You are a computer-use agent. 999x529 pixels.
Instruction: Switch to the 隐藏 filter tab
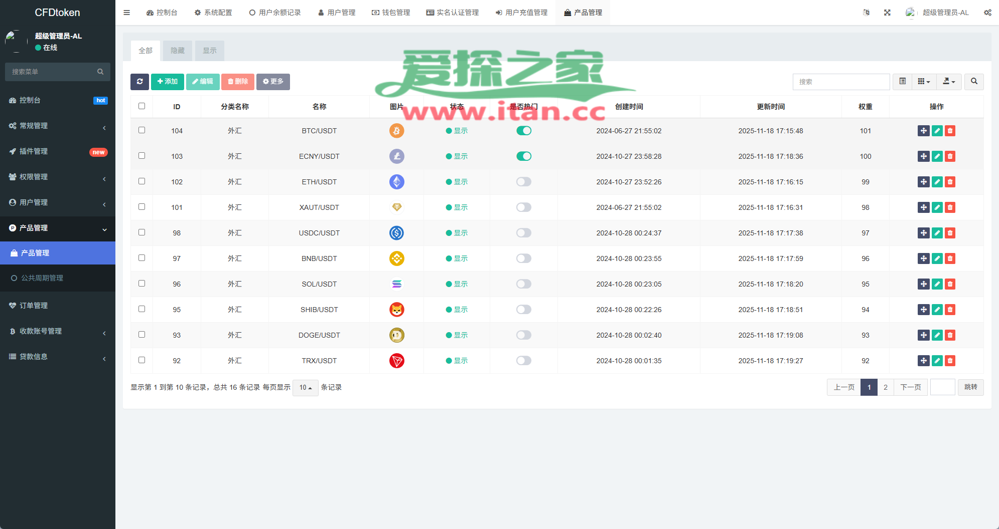[x=178, y=51]
